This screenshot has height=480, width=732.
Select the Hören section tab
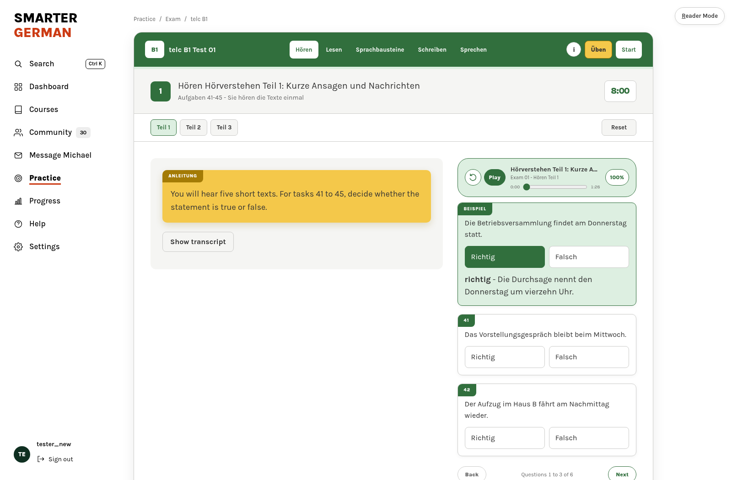304,49
